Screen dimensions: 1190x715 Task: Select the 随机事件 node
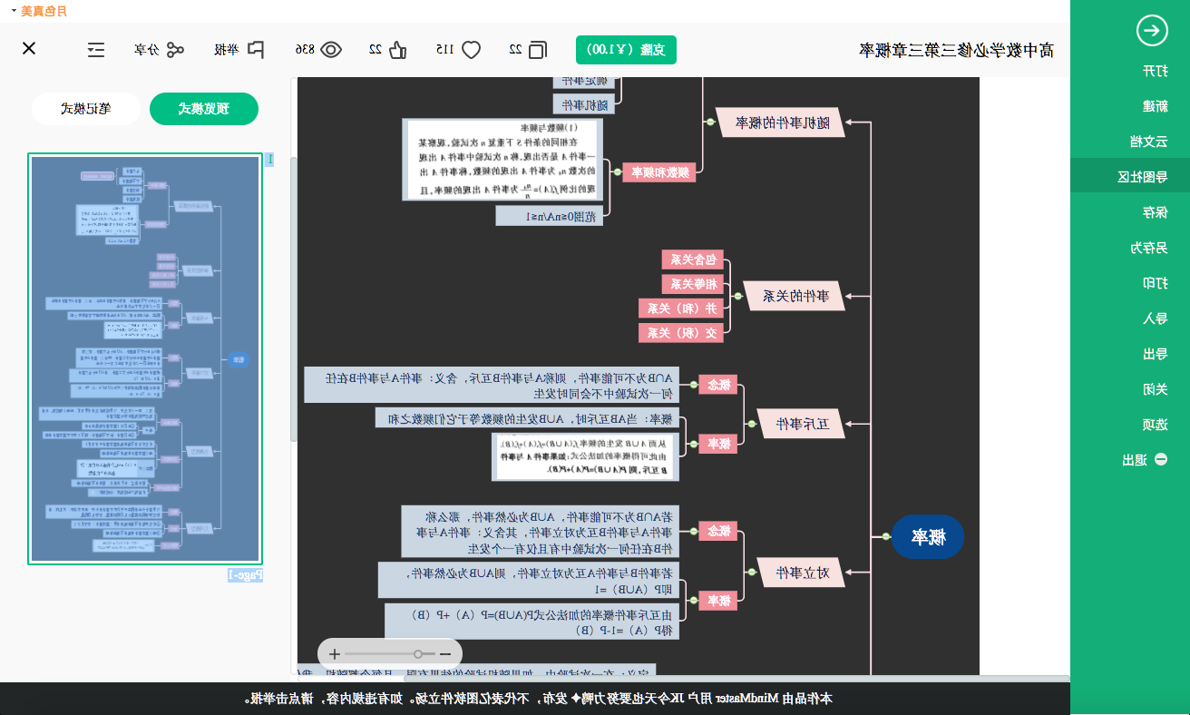pyautogui.click(x=583, y=105)
